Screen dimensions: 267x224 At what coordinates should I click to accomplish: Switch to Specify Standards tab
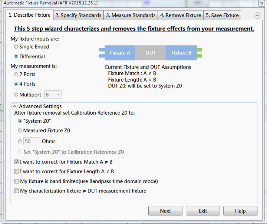(x=78, y=15)
